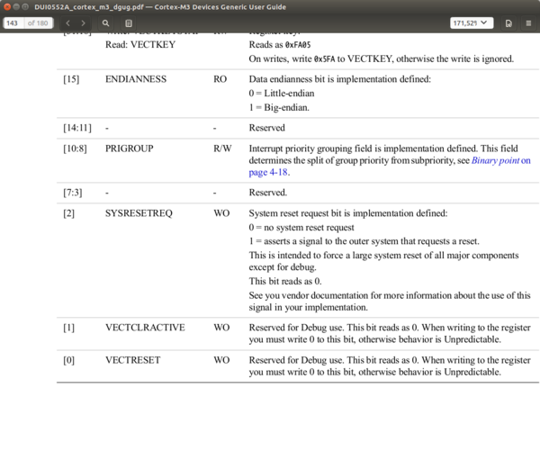Click the page number field 143
540x469 pixels.
tap(13, 23)
